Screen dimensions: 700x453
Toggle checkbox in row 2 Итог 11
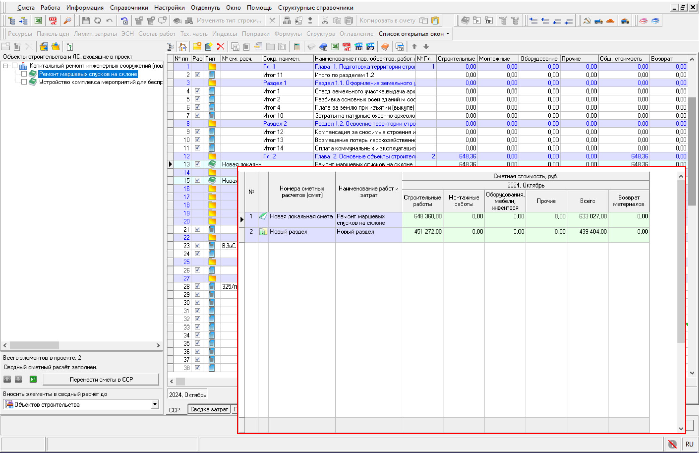point(197,75)
